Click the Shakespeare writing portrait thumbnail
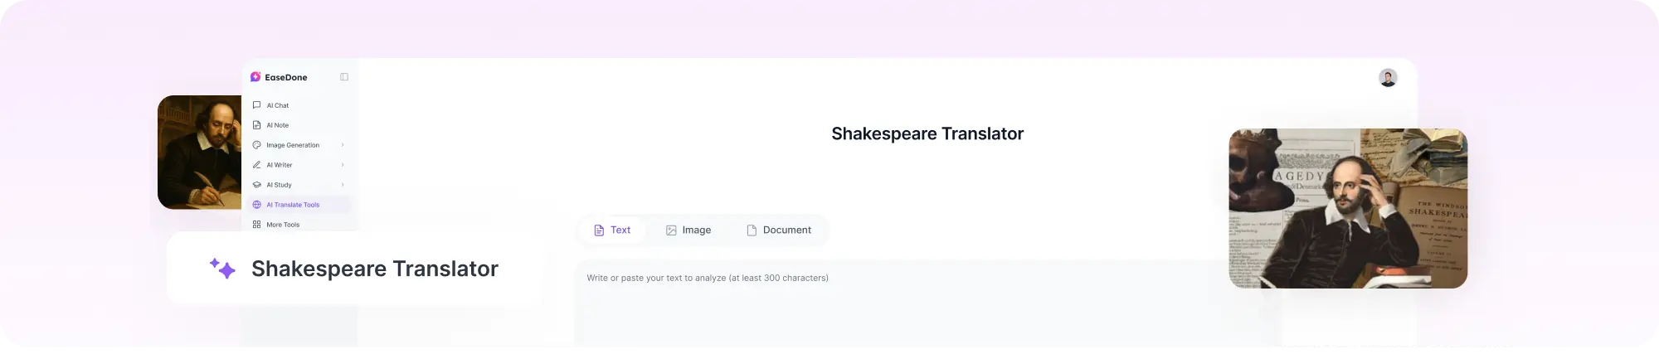The height and width of the screenshot is (354, 1659). click(200, 152)
